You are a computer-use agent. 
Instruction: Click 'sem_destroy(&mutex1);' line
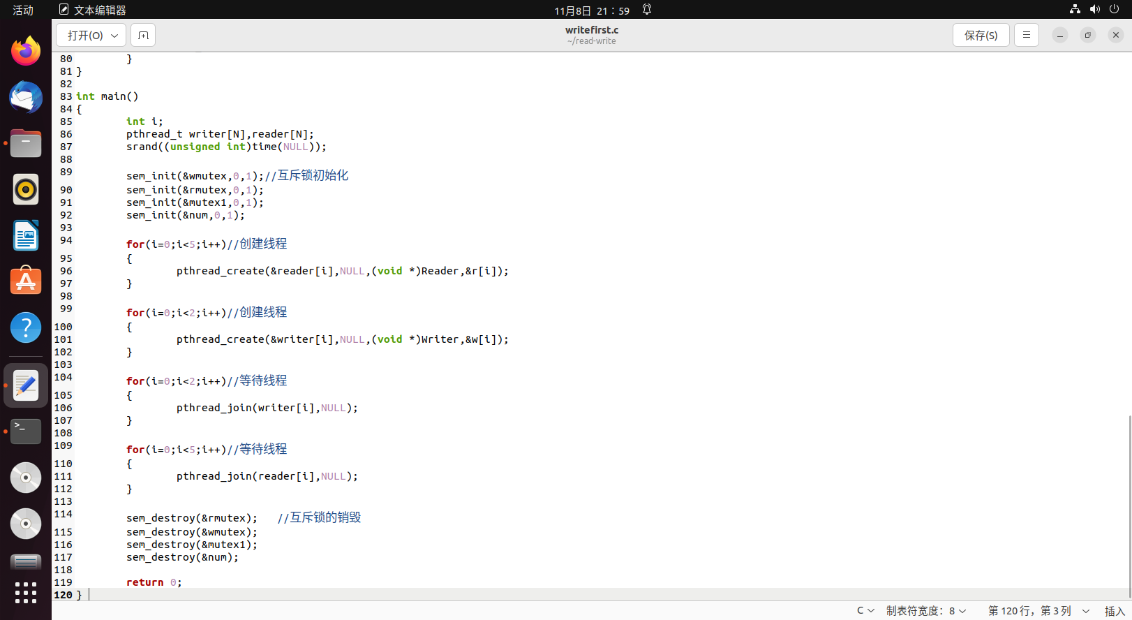pyautogui.click(x=192, y=545)
